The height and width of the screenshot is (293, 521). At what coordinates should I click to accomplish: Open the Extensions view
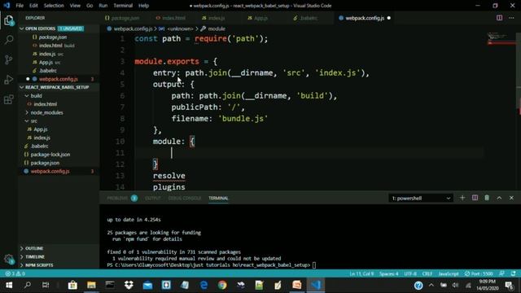(x=9, y=99)
